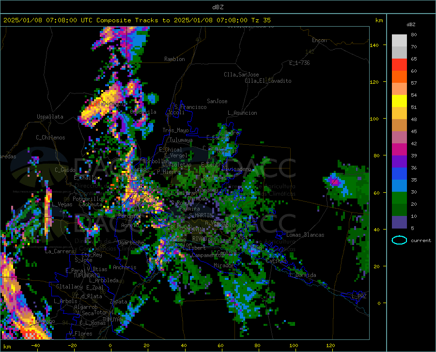Click the 'Mirador' map label
This screenshot has height=352, width=436.
tap(224, 265)
